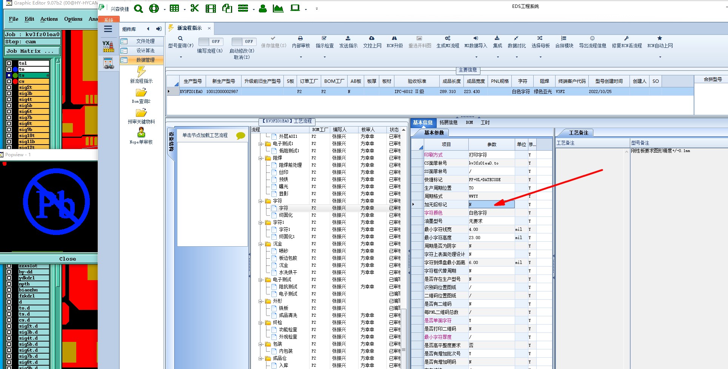Collapse the 外形 tree folder
Screen dimensions: 728x369
(260, 301)
